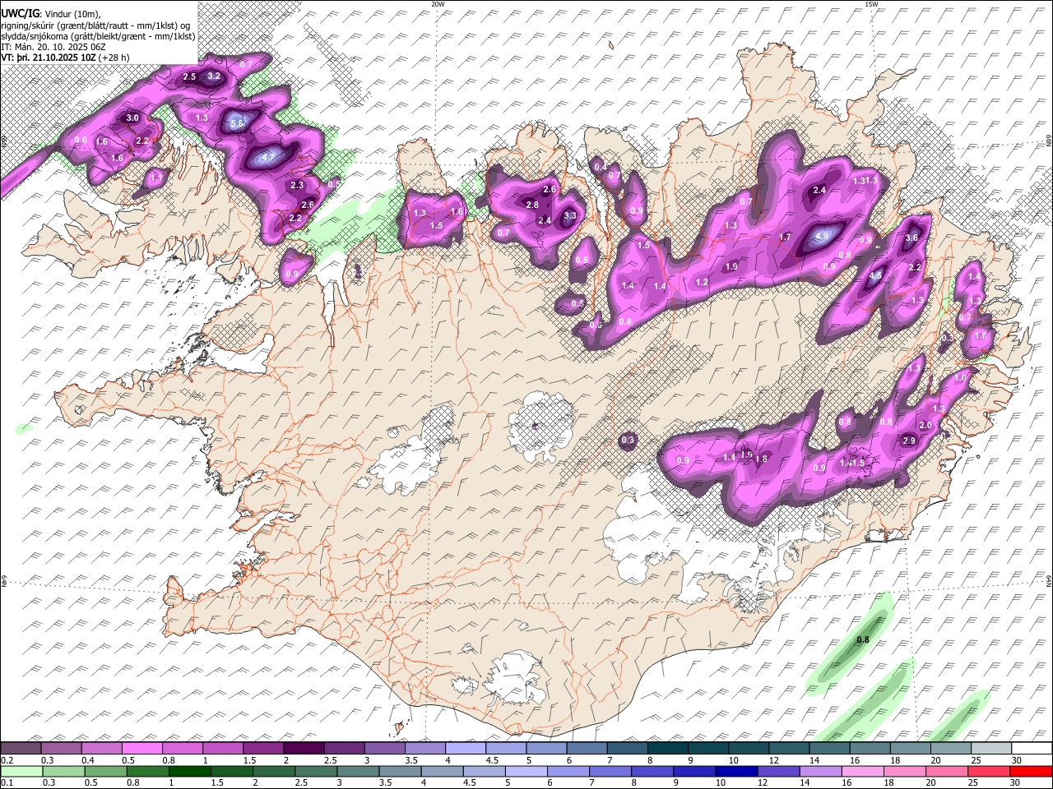This screenshot has height=789, width=1053.
Task: Click darkest green lower legend swatch at 1
Action: click(190, 771)
